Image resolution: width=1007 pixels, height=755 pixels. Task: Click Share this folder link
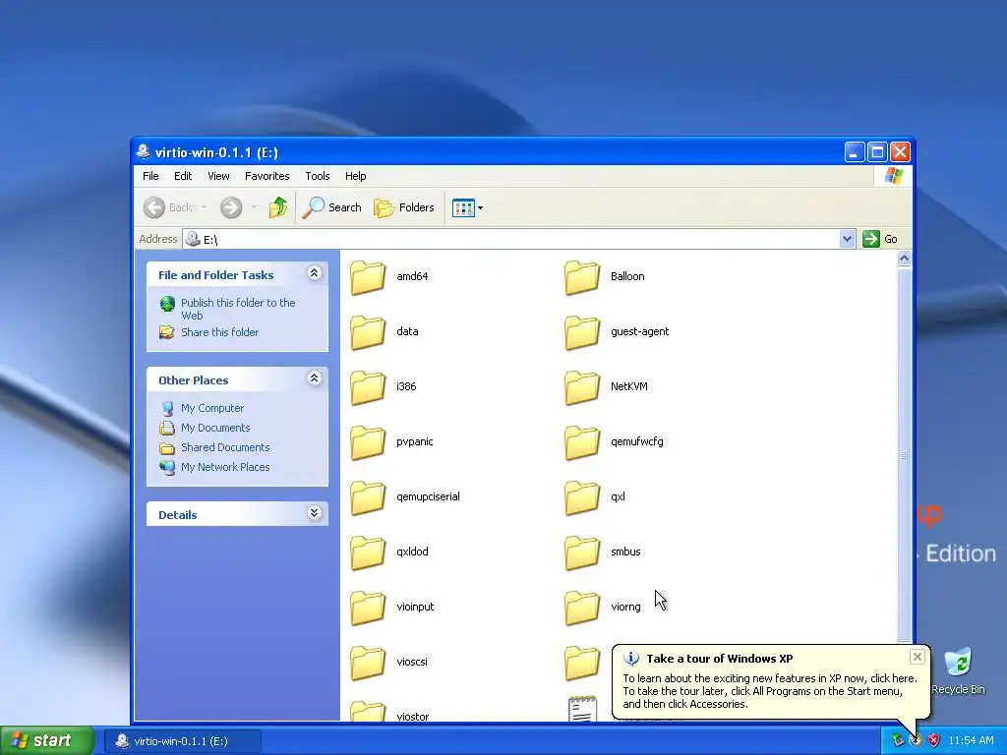click(x=219, y=332)
